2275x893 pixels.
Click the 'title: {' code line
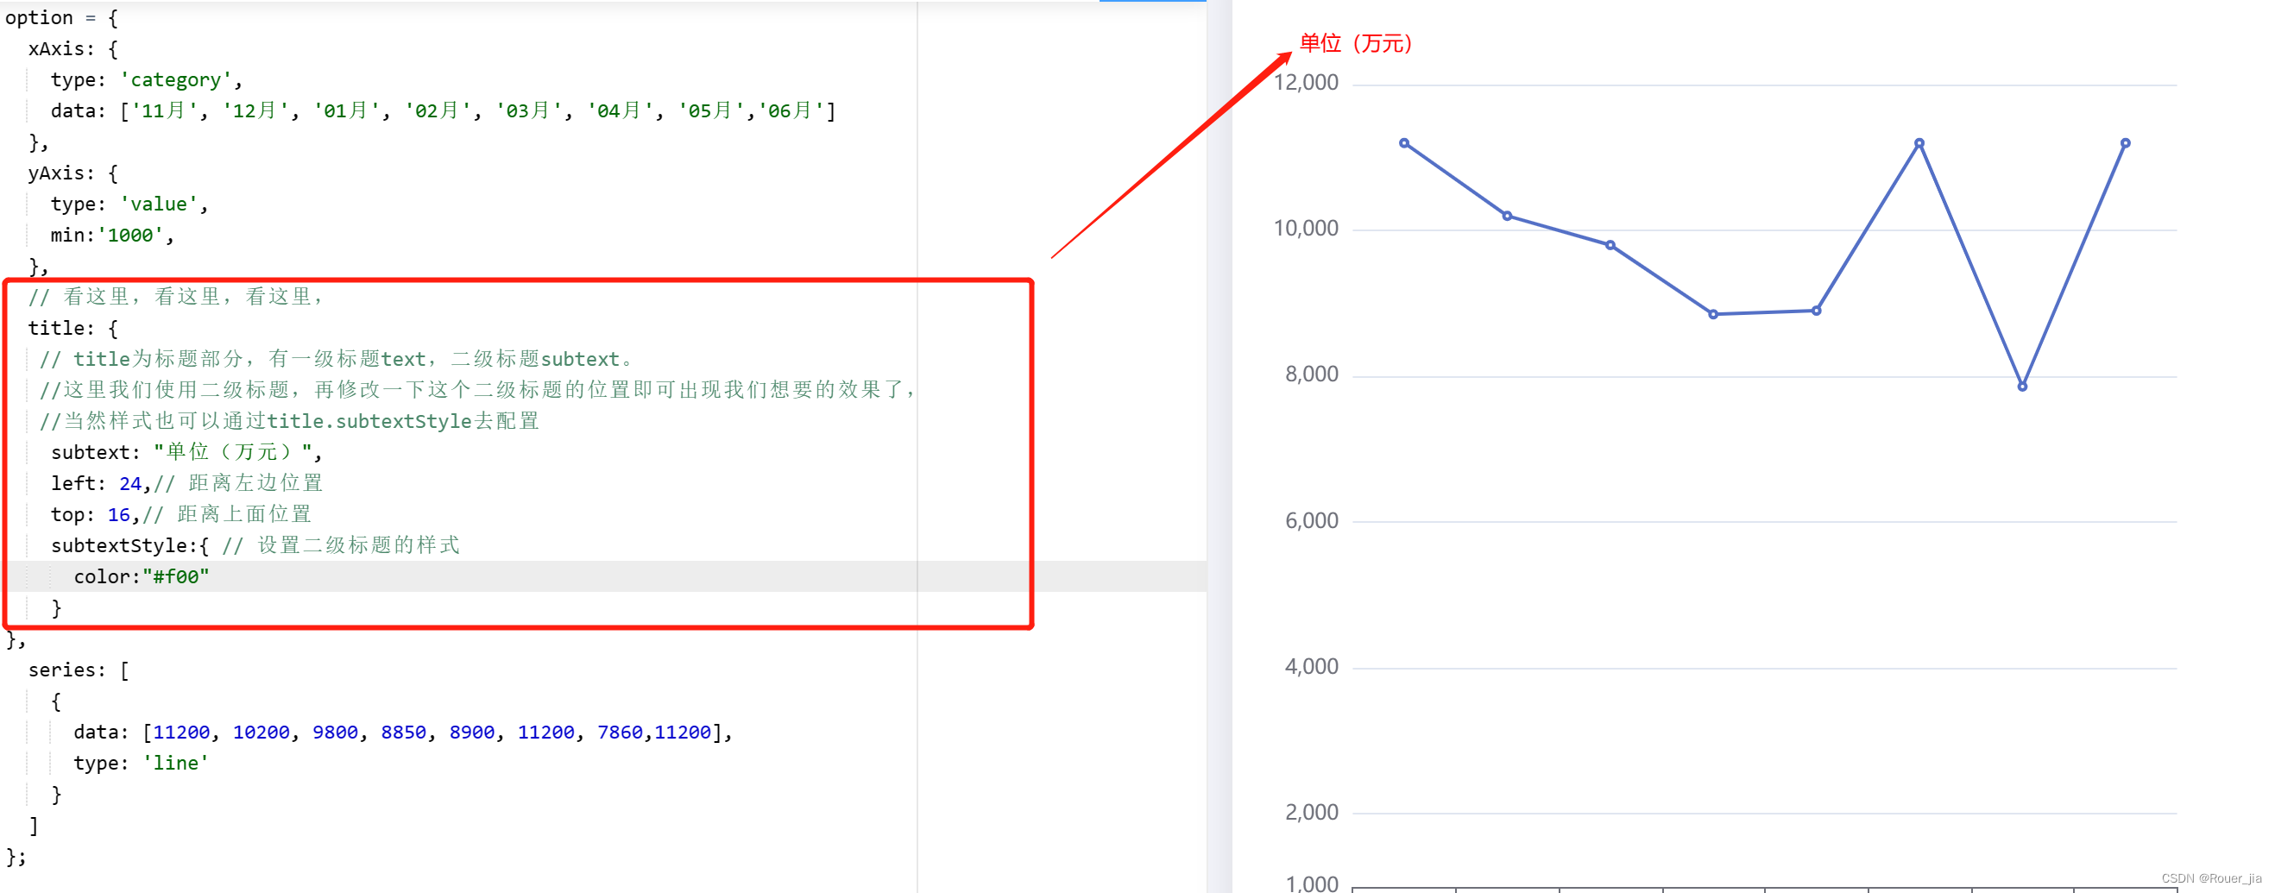pos(72,328)
